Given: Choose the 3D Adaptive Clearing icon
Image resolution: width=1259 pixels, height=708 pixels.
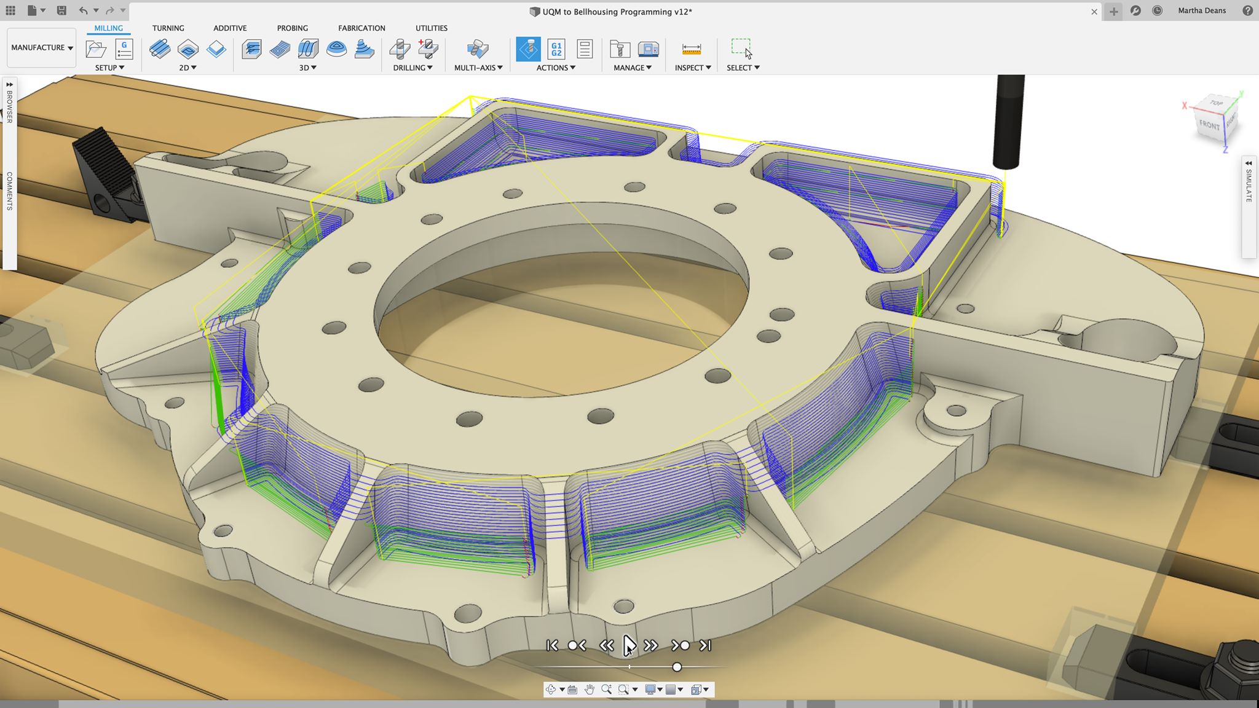Looking at the screenshot, I should coord(251,49).
